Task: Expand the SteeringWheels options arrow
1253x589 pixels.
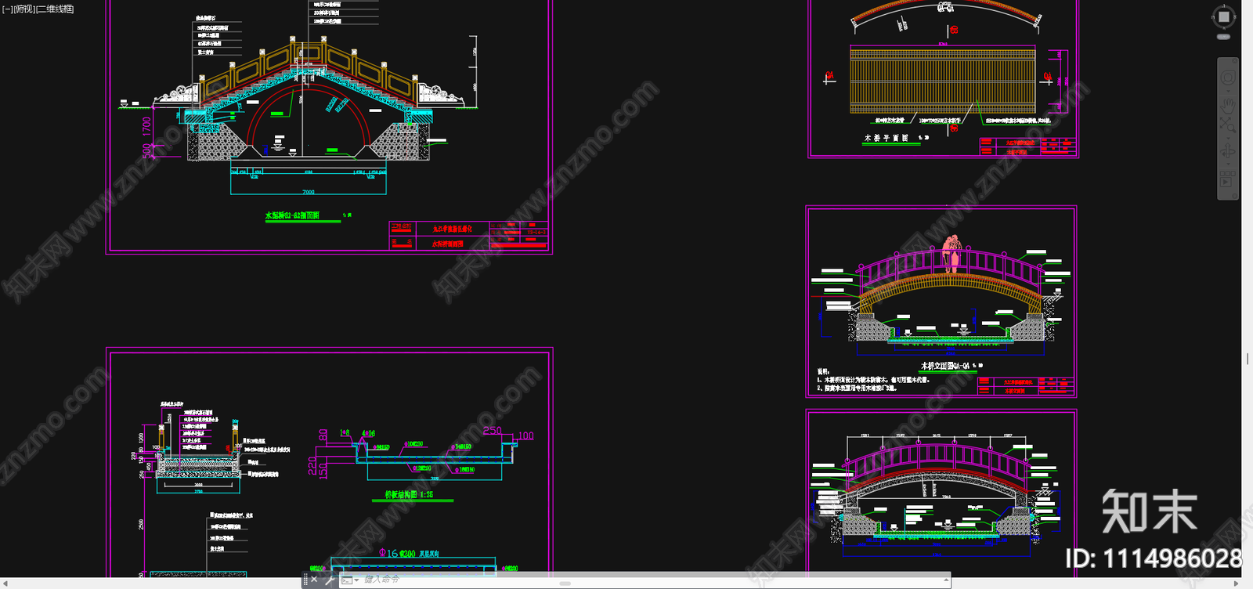Action: coord(1228,91)
